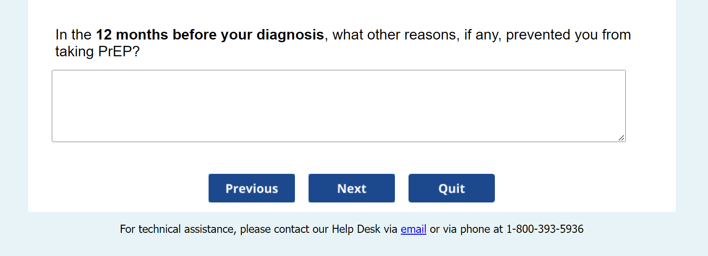Click the Help Desk phone number 1-800-393-5936
This screenshot has height=256, width=708.
pos(544,229)
